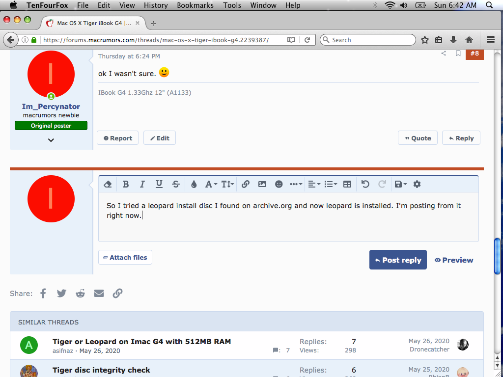The height and width of the screenshot is (377, 503).
Task: Insert a table in editor
Action: 347,185
